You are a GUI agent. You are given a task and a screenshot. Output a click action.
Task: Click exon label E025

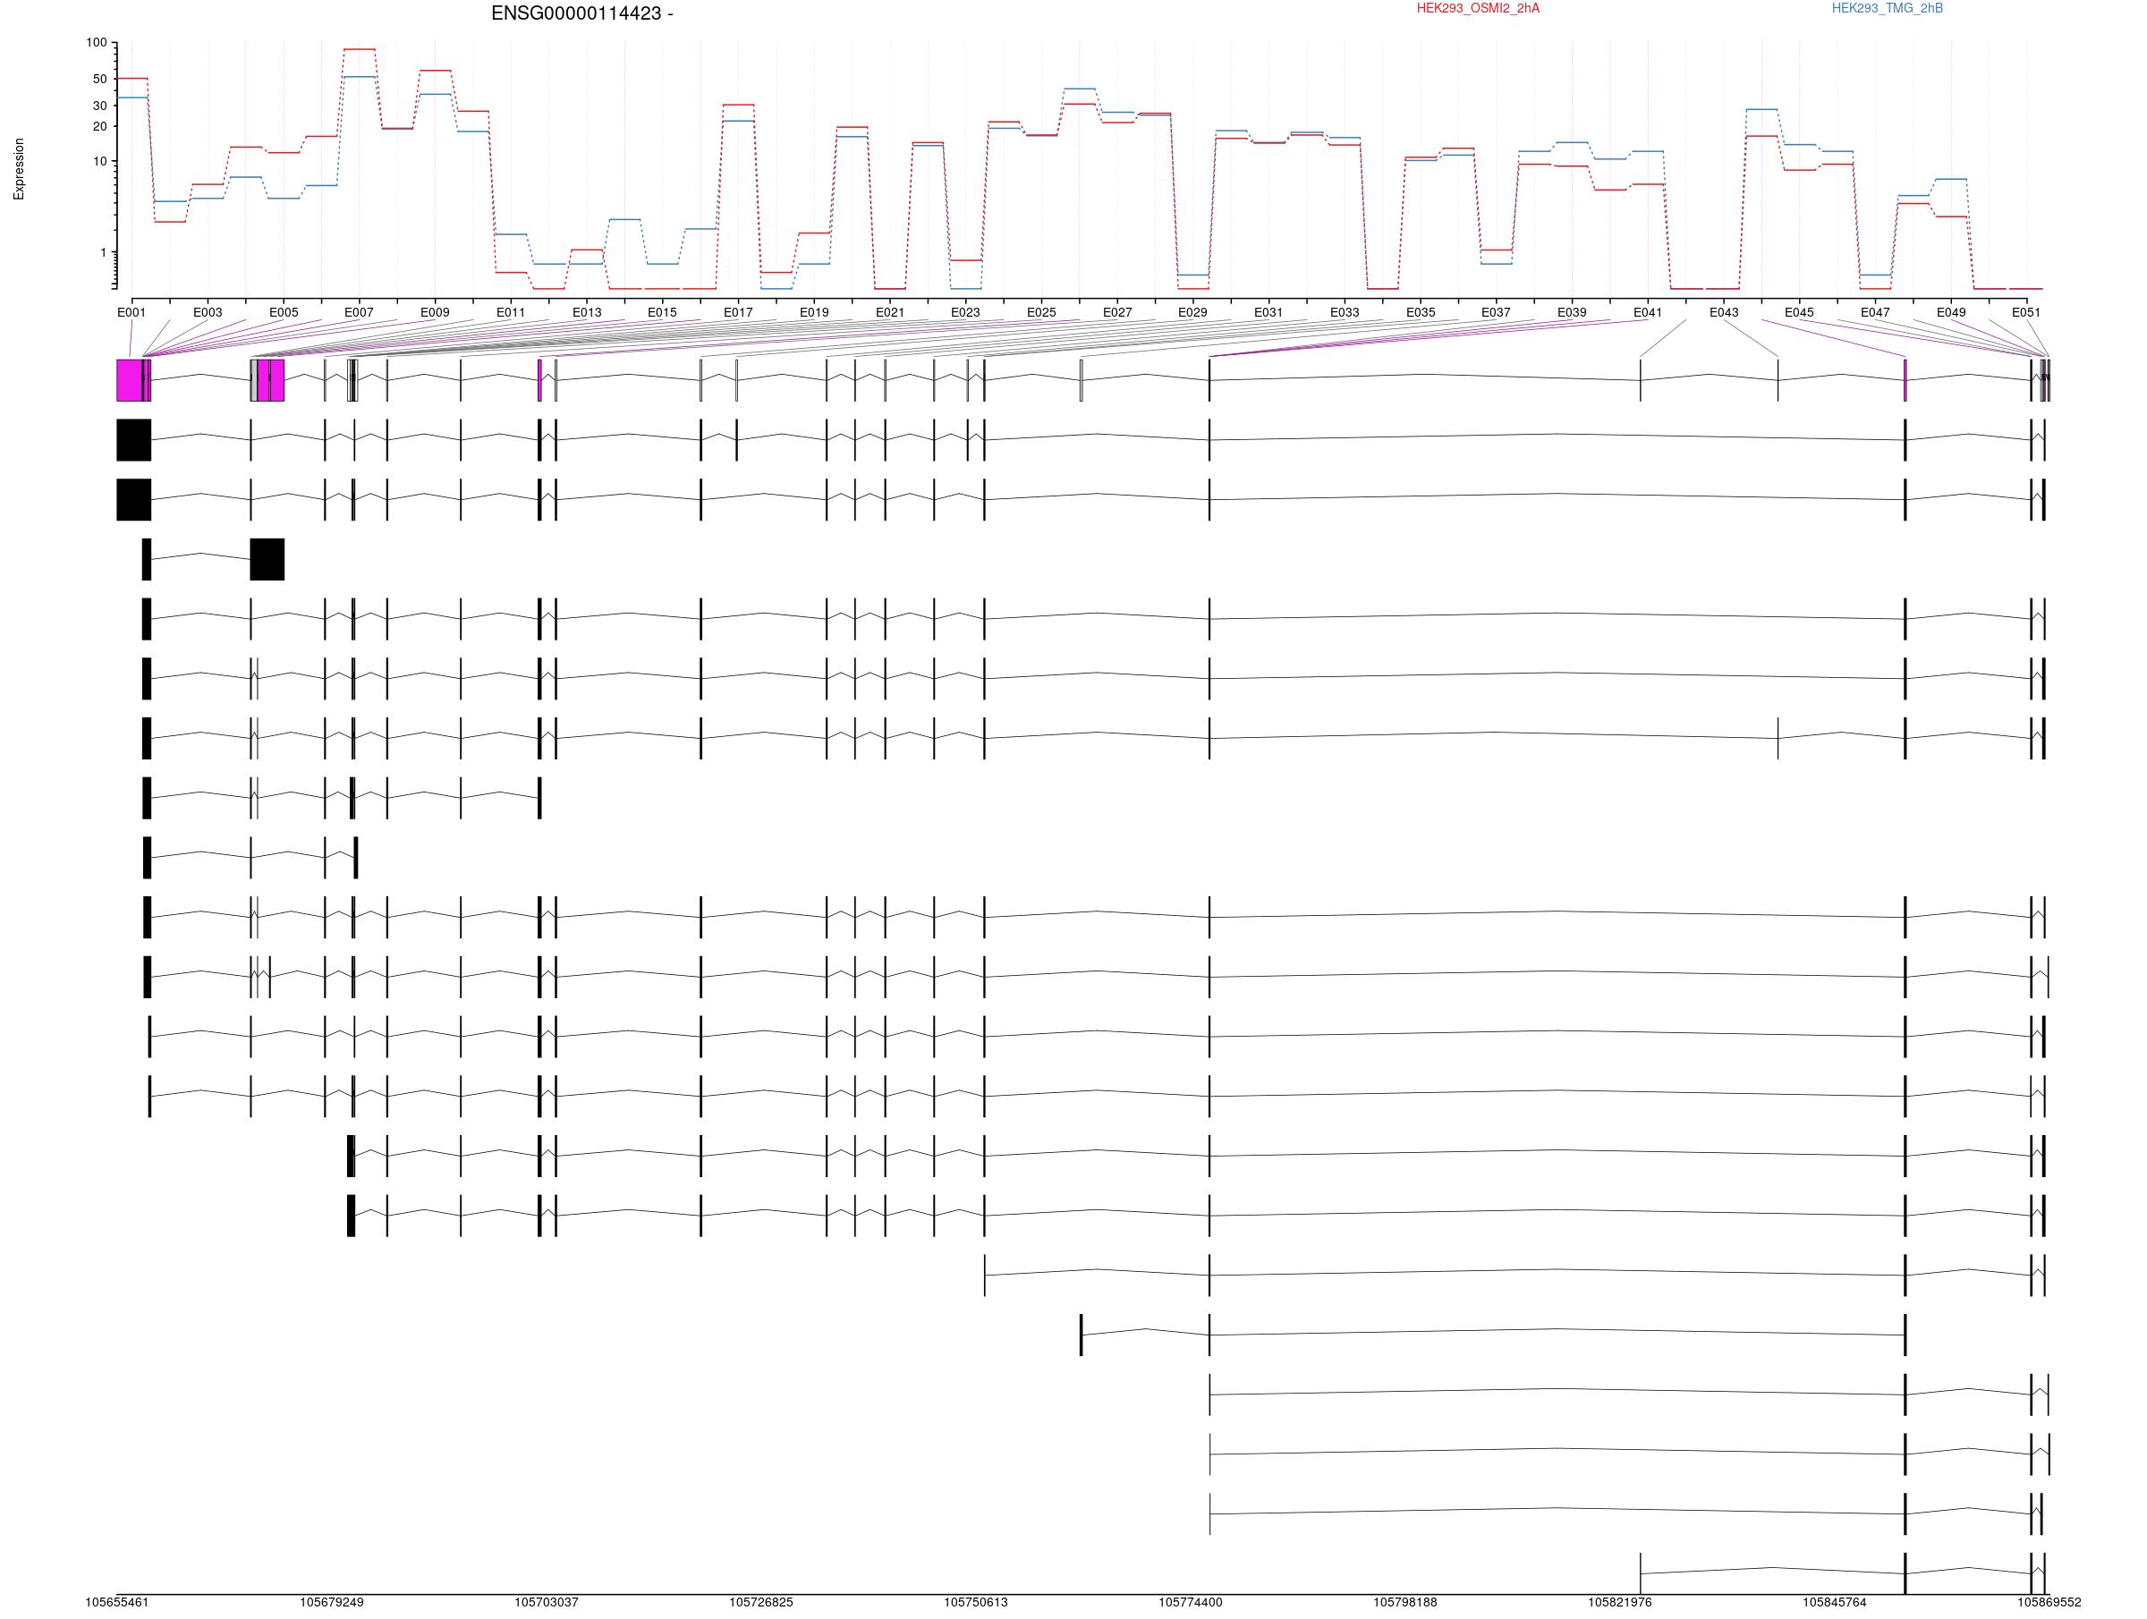(1041, 312)
